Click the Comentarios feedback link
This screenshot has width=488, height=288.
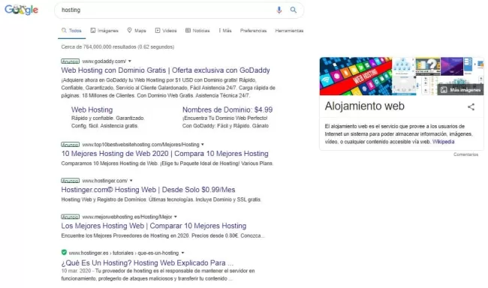pyautogui.click(x=465, y=154)
